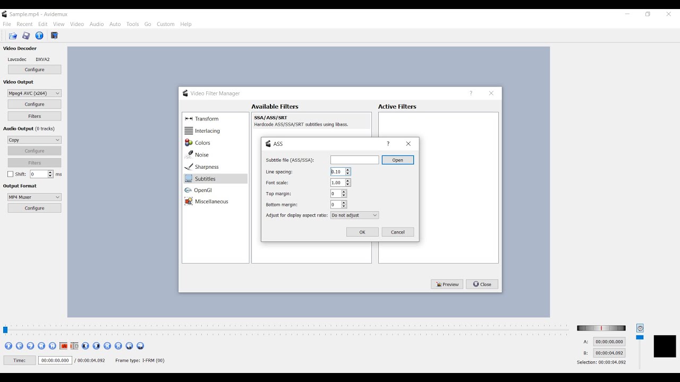Screen dimensions: 680x382
Task: Open the Edit menu
Action: coord(43,24)
